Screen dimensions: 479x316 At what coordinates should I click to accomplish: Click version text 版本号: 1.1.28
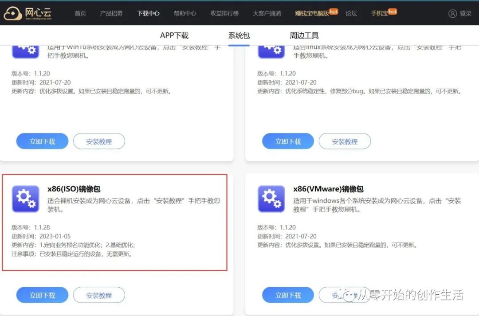point(31,227)
